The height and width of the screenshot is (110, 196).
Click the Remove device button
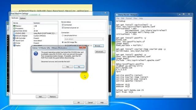[x=53, y=97]
